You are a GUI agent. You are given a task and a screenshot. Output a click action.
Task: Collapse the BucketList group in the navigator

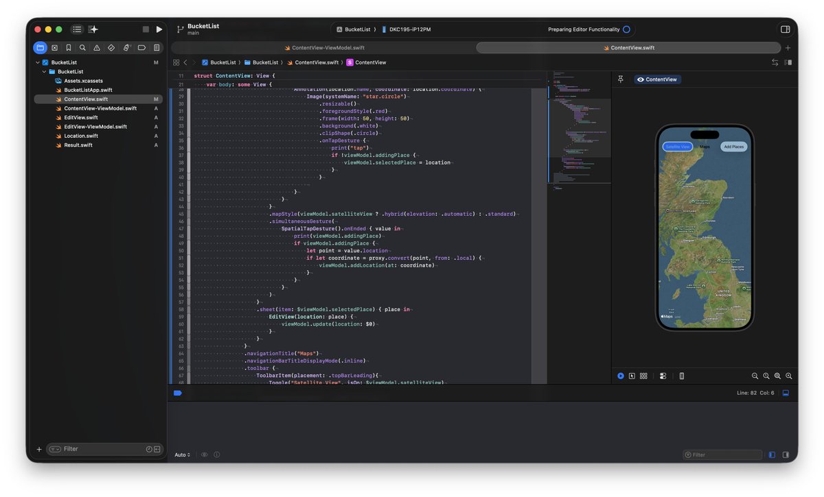44,71
